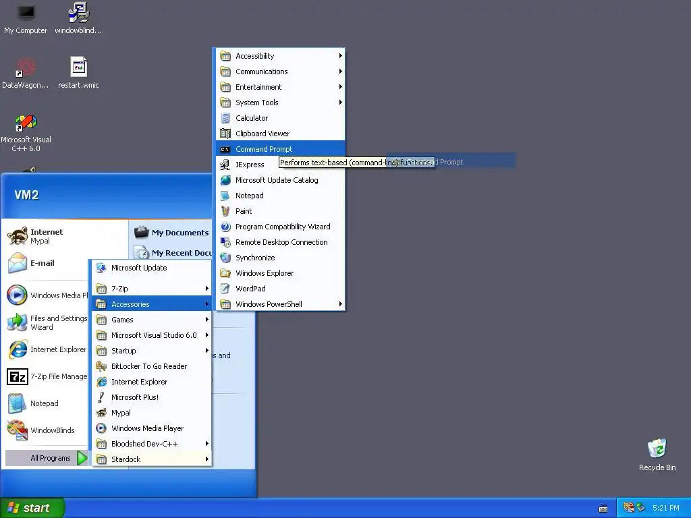This screenshot has width=691, height=518.
Task: Open My Documents in Start menu
Action: tap(172, 232)
